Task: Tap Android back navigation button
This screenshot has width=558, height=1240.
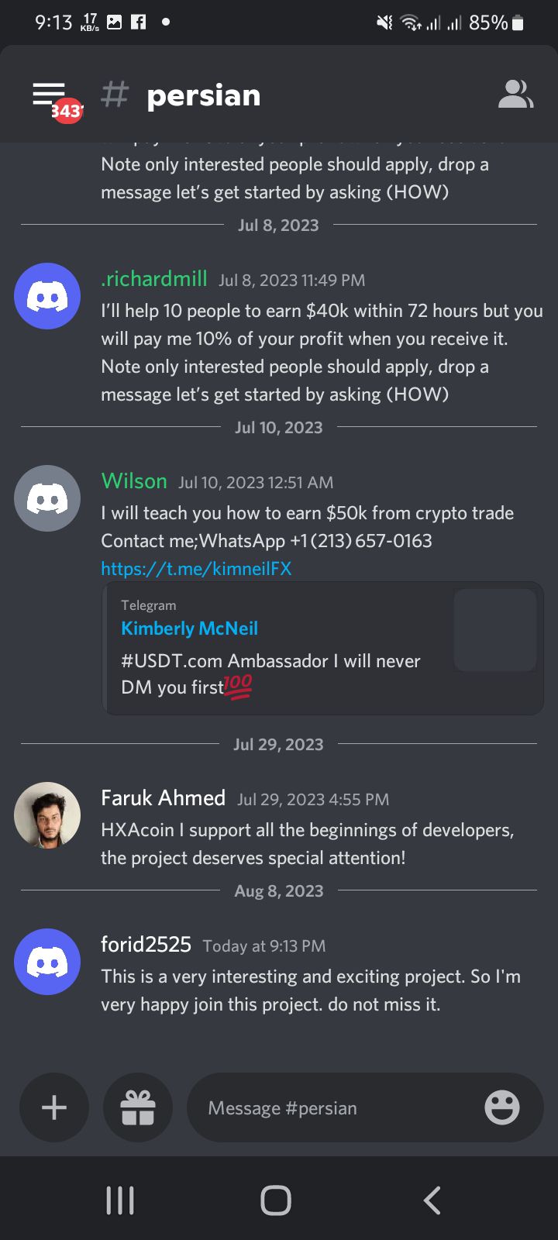Action: pos(432,1200)
